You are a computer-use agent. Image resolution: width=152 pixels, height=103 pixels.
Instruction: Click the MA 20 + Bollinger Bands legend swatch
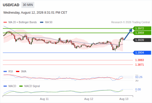pos(5,22)
